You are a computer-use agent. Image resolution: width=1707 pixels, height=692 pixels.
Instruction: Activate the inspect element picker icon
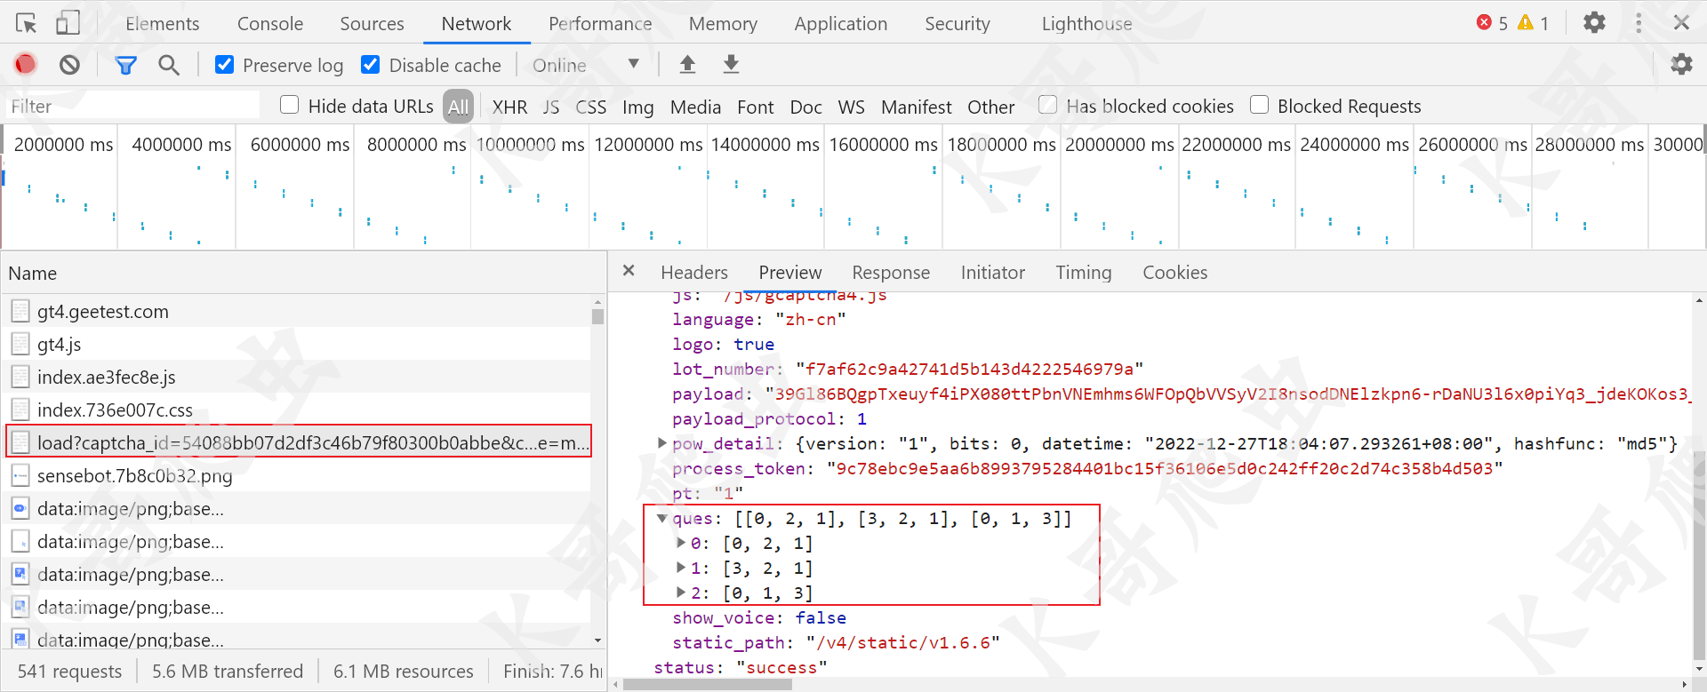tap(27, 23)
